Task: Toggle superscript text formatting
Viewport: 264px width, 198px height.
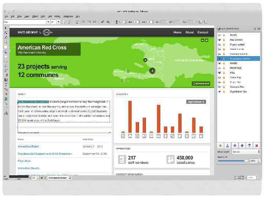Action: coord(102,22)
